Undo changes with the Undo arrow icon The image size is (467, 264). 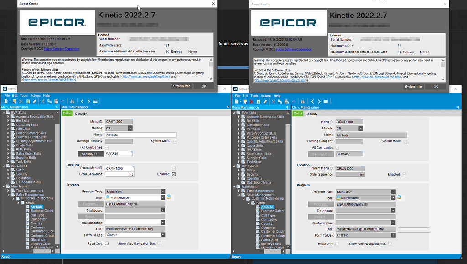[x=63, y=101]
